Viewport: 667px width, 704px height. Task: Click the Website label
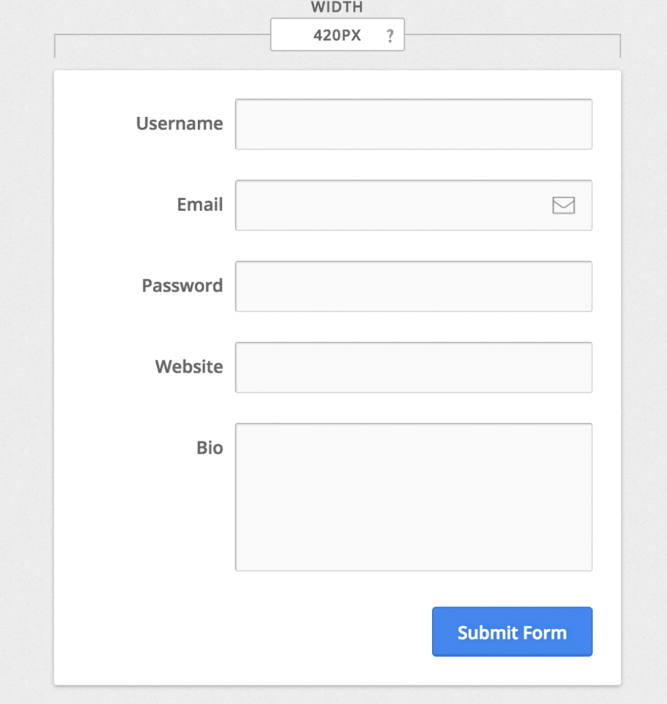189,367
